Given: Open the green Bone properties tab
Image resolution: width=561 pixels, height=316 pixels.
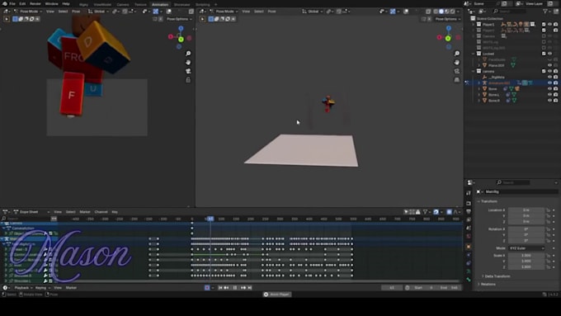Looking at the screenshot, I should click(469, 280).
